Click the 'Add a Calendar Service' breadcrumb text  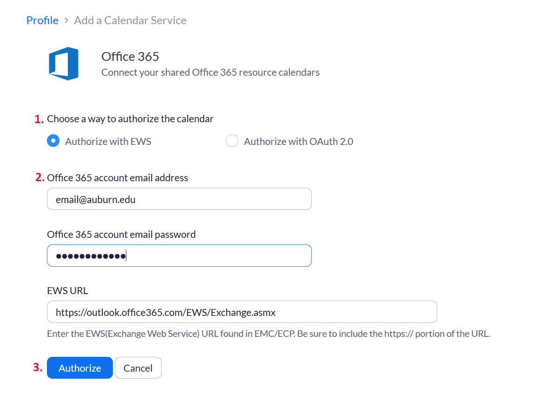[x=131, y=20]
